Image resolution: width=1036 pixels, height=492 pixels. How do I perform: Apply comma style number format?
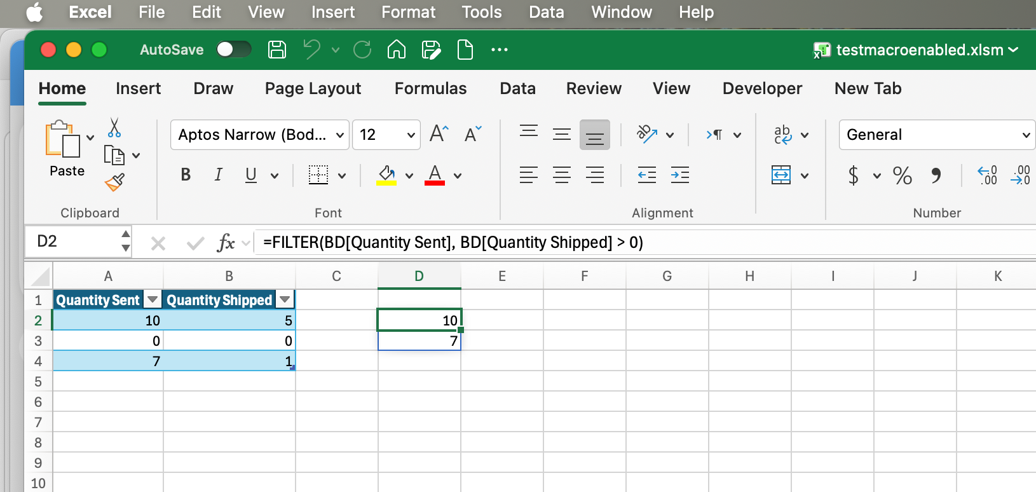coord(936,175)
